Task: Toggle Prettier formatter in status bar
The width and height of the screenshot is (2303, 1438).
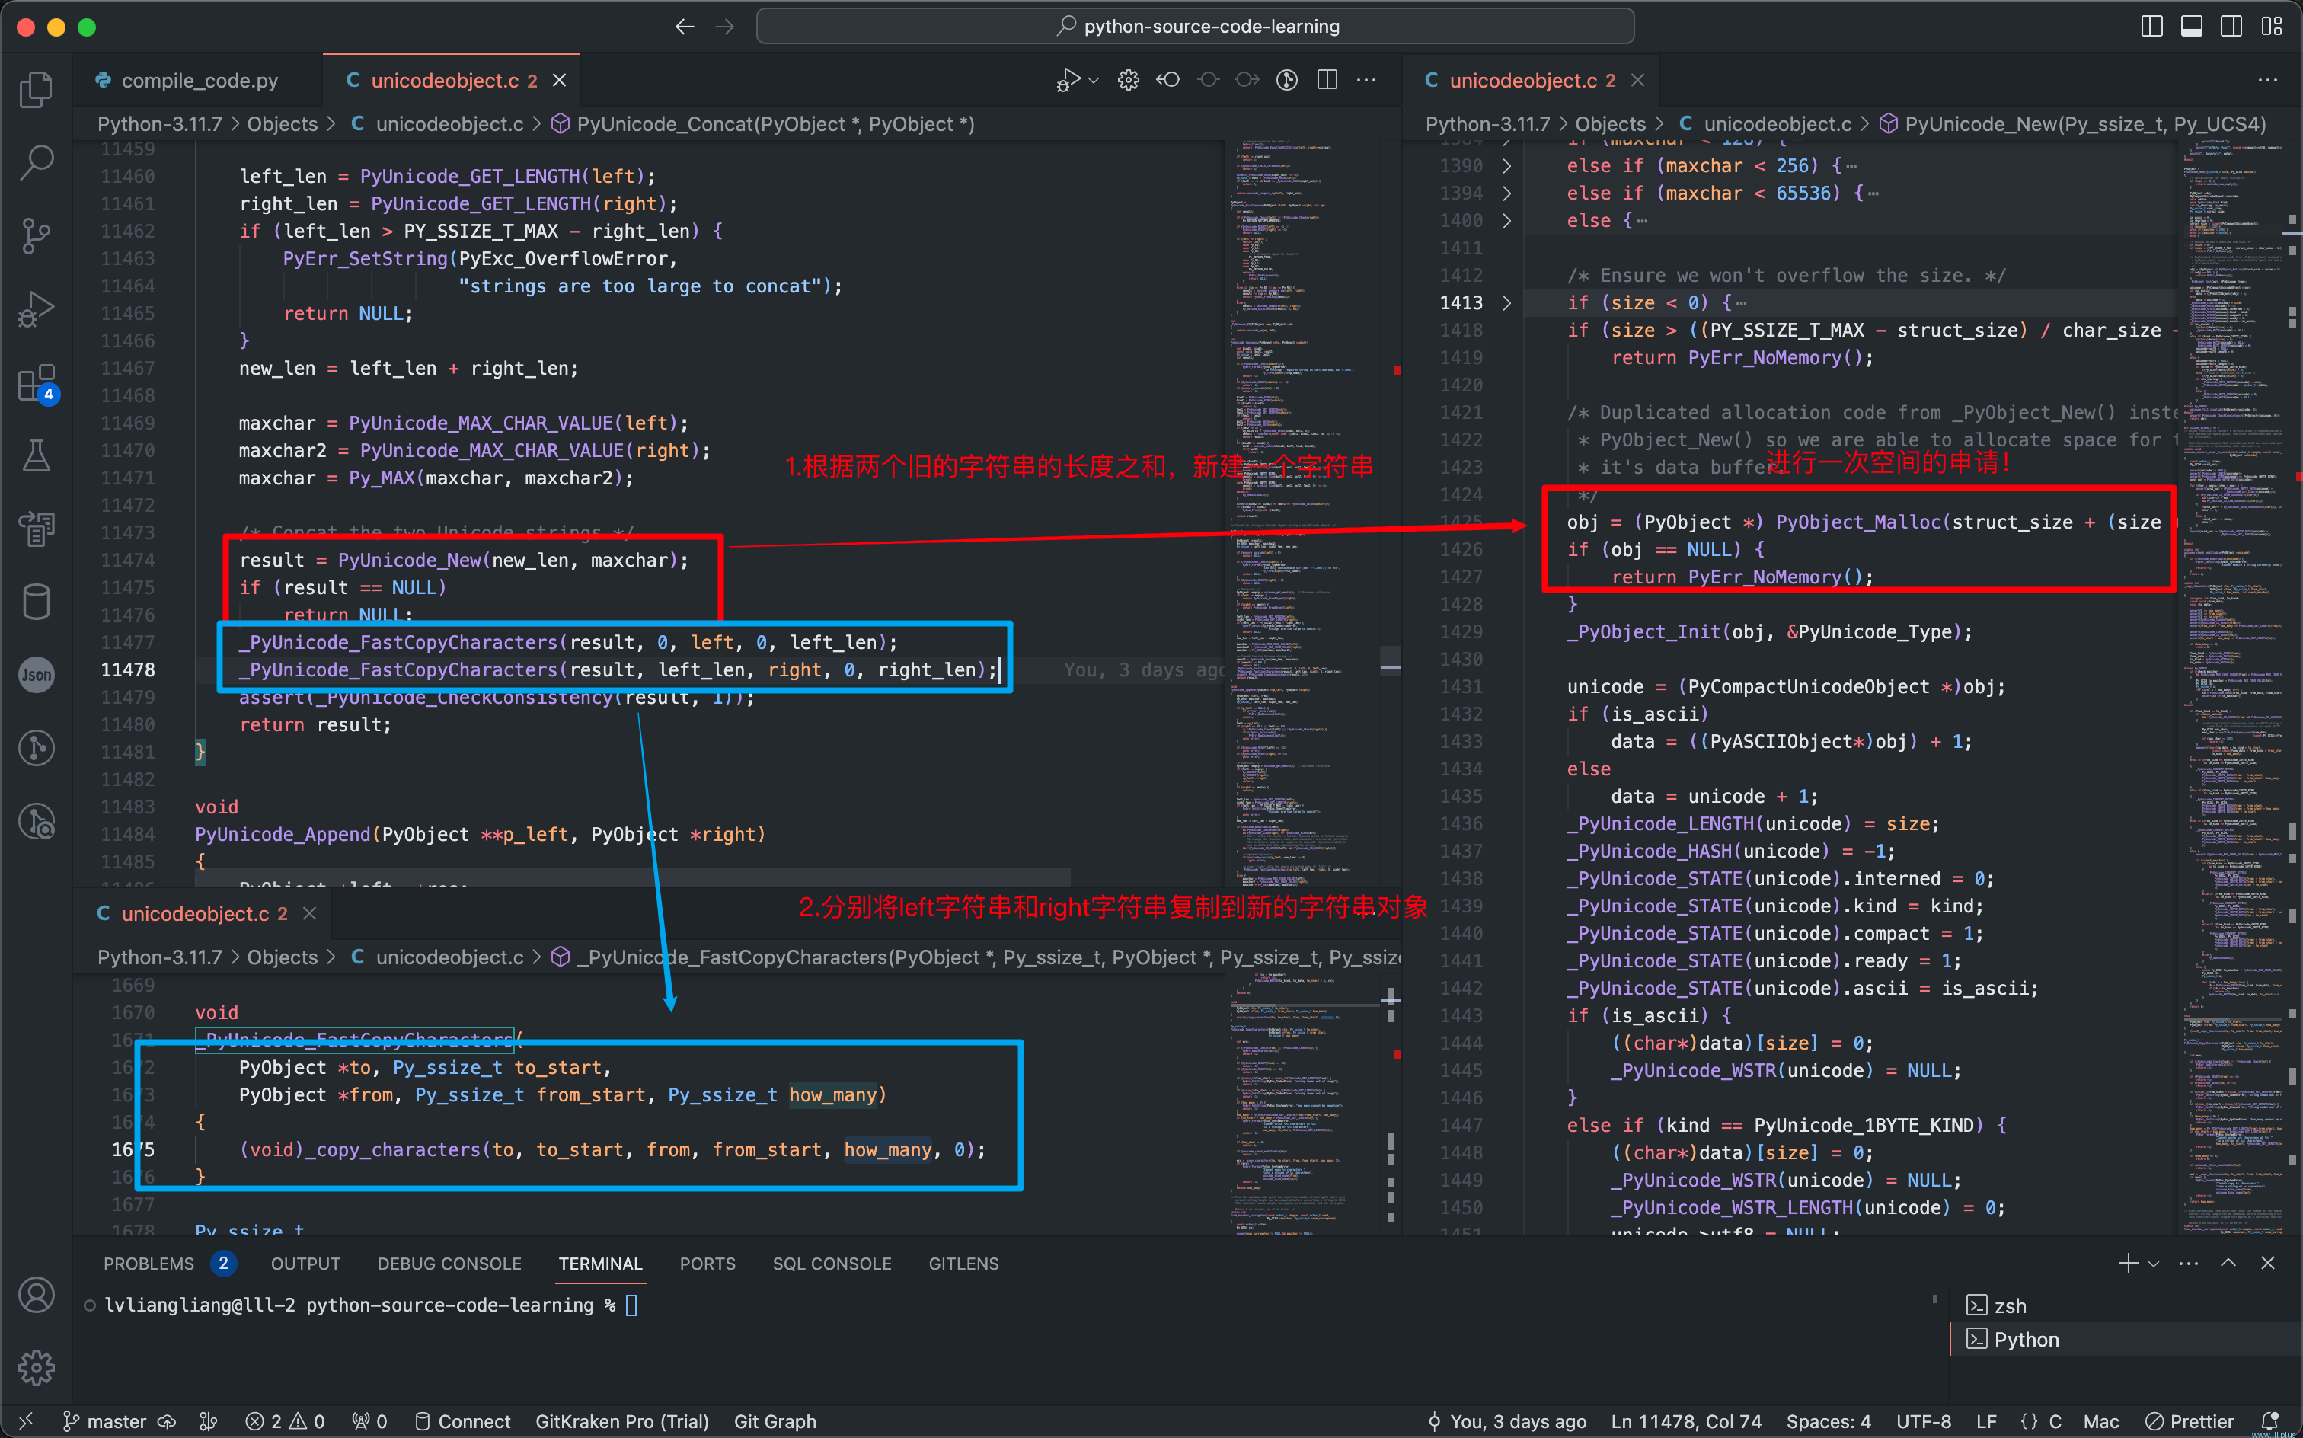Action: point(2190,1422)
